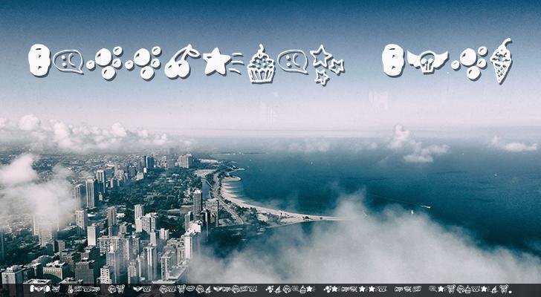The width and height of the screenshot is (541, 297).
Task: Click the cupcake glyph
Action: coord(261,65)
